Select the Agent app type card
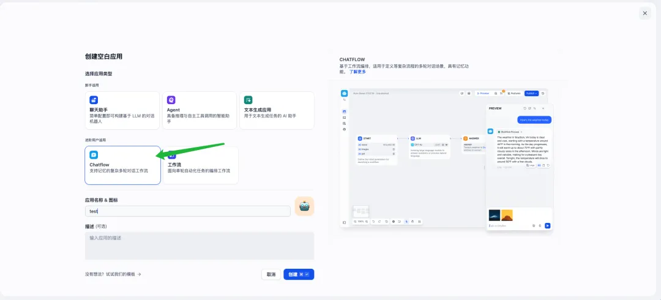Image resolution: width=661 pixels, height=300 pixels. pos(200,111)
